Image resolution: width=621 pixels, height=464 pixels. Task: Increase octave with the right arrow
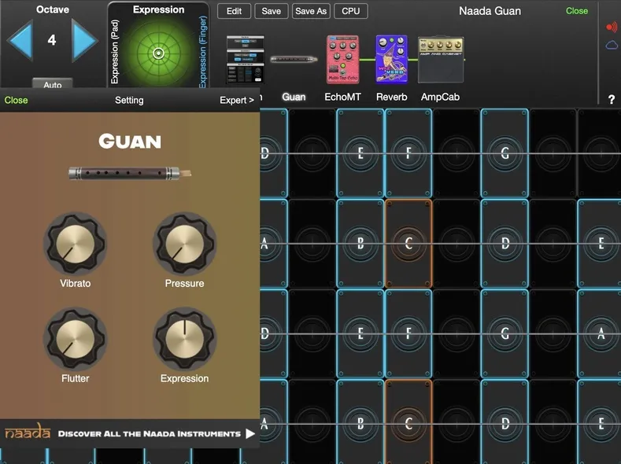pyautogui.click(x=84, y=40)
